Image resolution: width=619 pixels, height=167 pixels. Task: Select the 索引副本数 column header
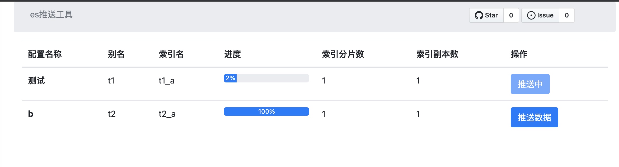pyautogui.click(x=437, y=54)
